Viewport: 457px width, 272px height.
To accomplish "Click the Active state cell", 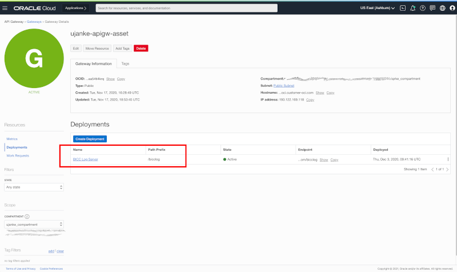I will [x=230, y=159].
